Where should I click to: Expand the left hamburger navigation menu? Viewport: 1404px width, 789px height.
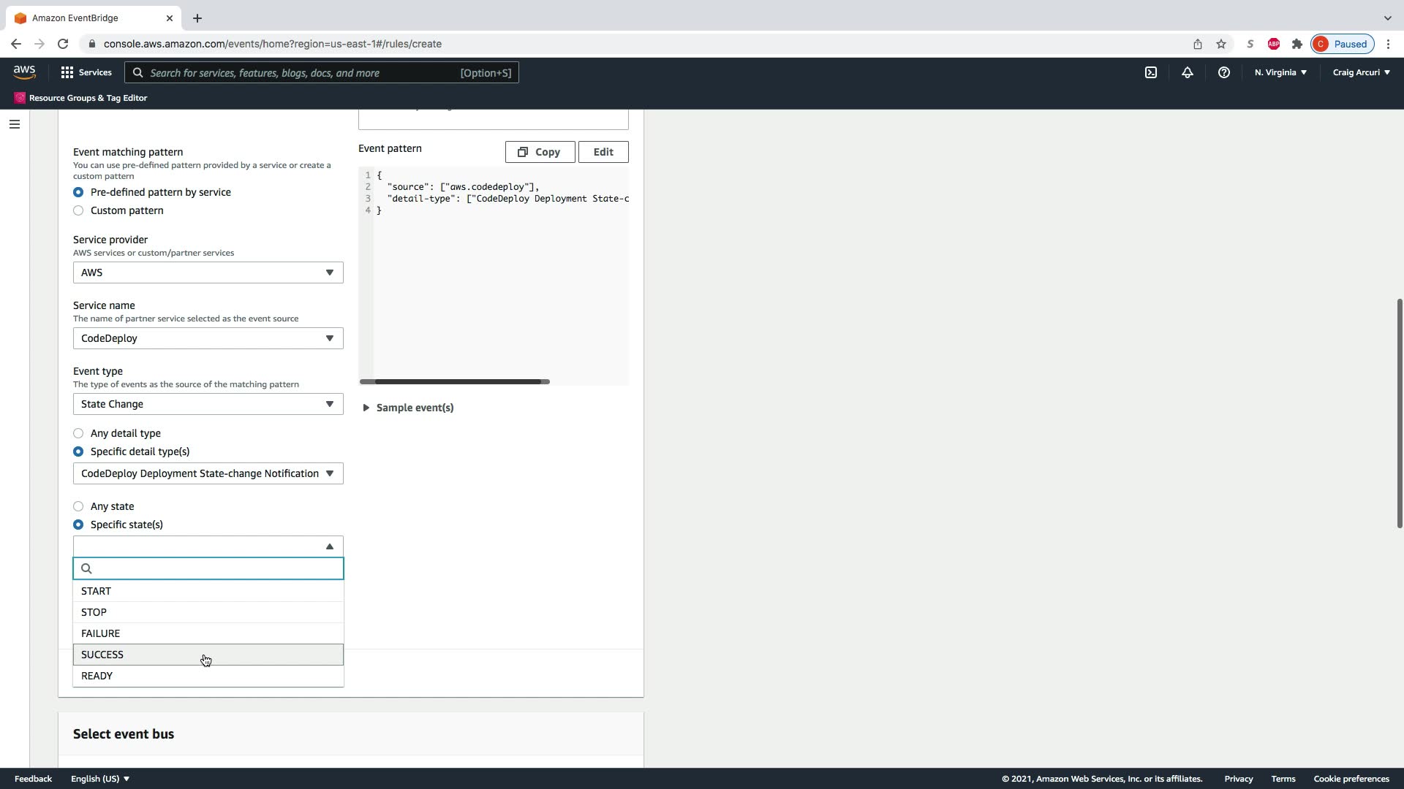[x=14, y=124]
